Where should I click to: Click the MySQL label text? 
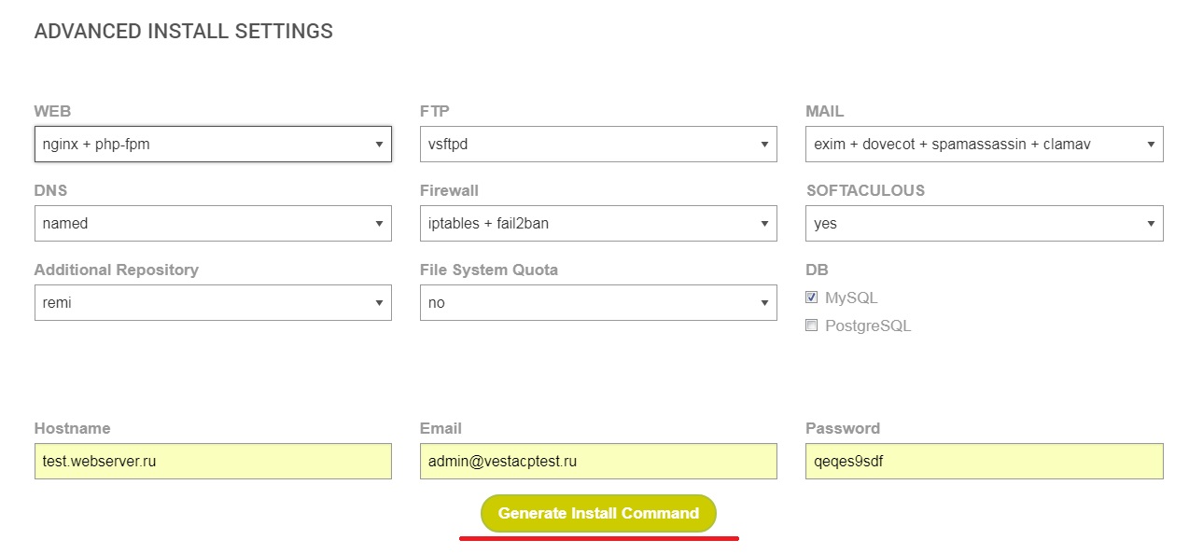[x=851, y=298]
